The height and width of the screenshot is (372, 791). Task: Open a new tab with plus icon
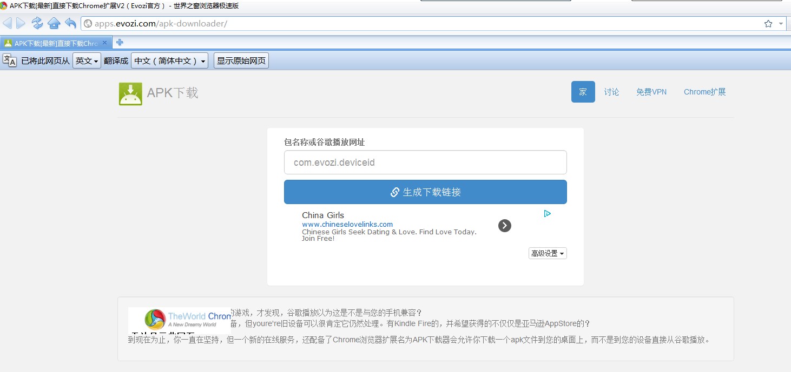[x=120, y=43]
